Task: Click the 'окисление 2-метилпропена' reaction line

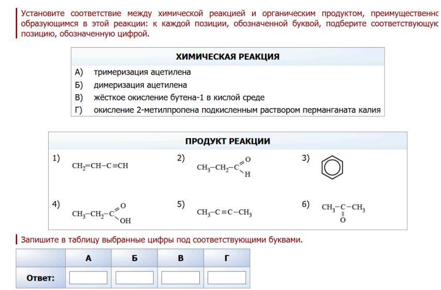Action: click(x=237, y=110)
